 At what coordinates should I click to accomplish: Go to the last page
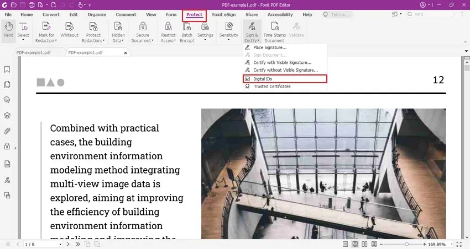click(x=77, y=244)
